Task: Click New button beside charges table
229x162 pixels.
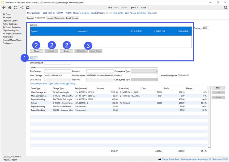Action: [x=218, y=88]
